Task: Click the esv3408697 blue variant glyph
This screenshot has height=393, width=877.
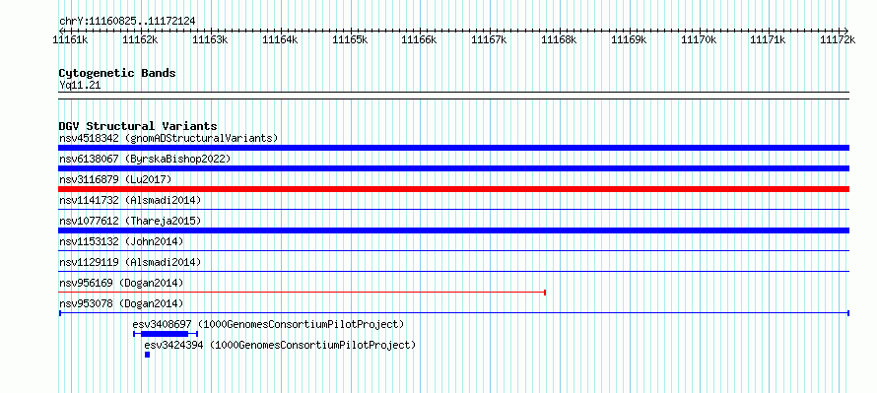Action: tap(166, 334)
